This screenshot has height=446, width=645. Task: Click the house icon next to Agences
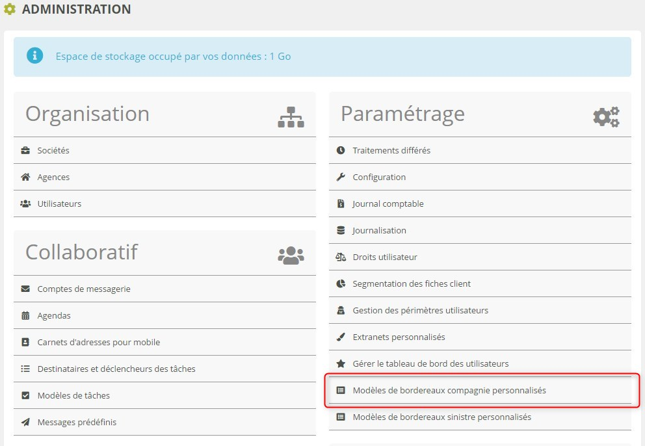25,177
